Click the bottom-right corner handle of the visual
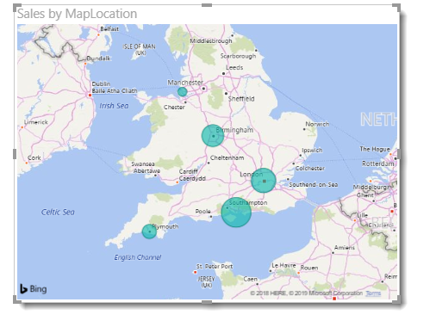 pos(397,300)
